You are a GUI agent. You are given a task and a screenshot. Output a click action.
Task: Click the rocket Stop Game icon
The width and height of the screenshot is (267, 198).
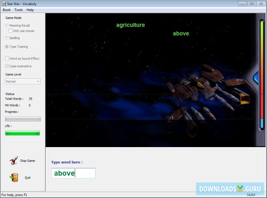click(13, 160)
